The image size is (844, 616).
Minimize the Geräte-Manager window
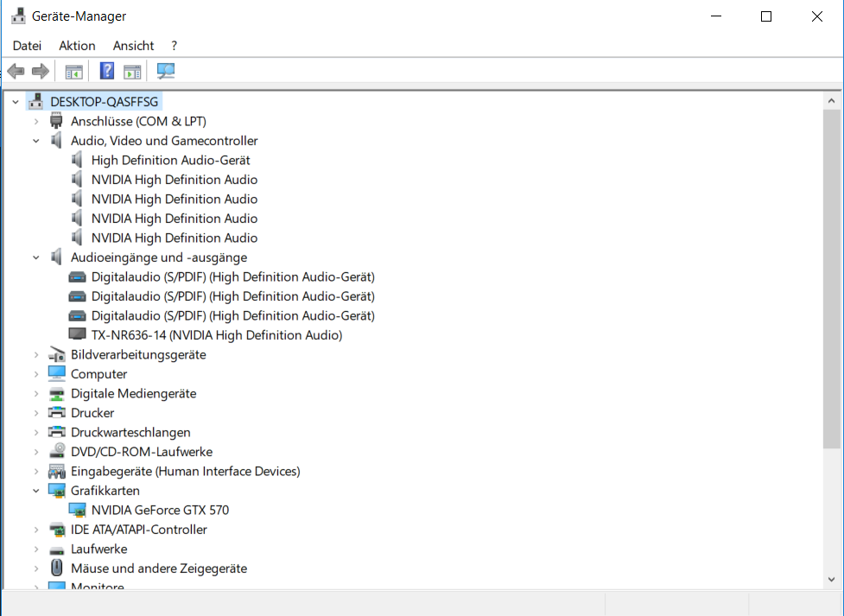(716, 16)
